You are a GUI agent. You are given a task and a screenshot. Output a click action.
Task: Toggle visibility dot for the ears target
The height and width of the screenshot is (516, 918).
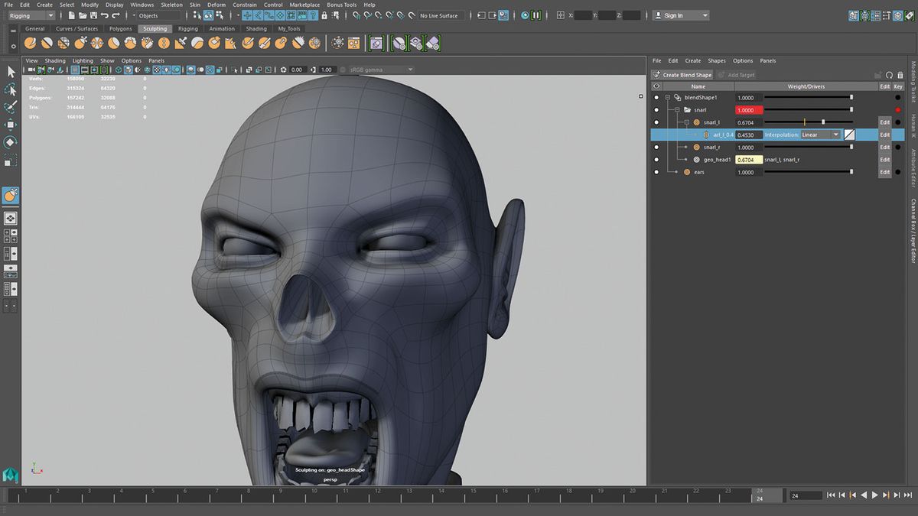[x=656, y=171]
